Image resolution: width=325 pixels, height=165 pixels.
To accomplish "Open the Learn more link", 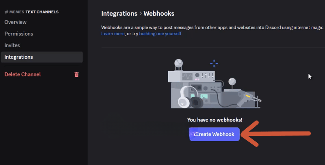I will click(113, 34).
